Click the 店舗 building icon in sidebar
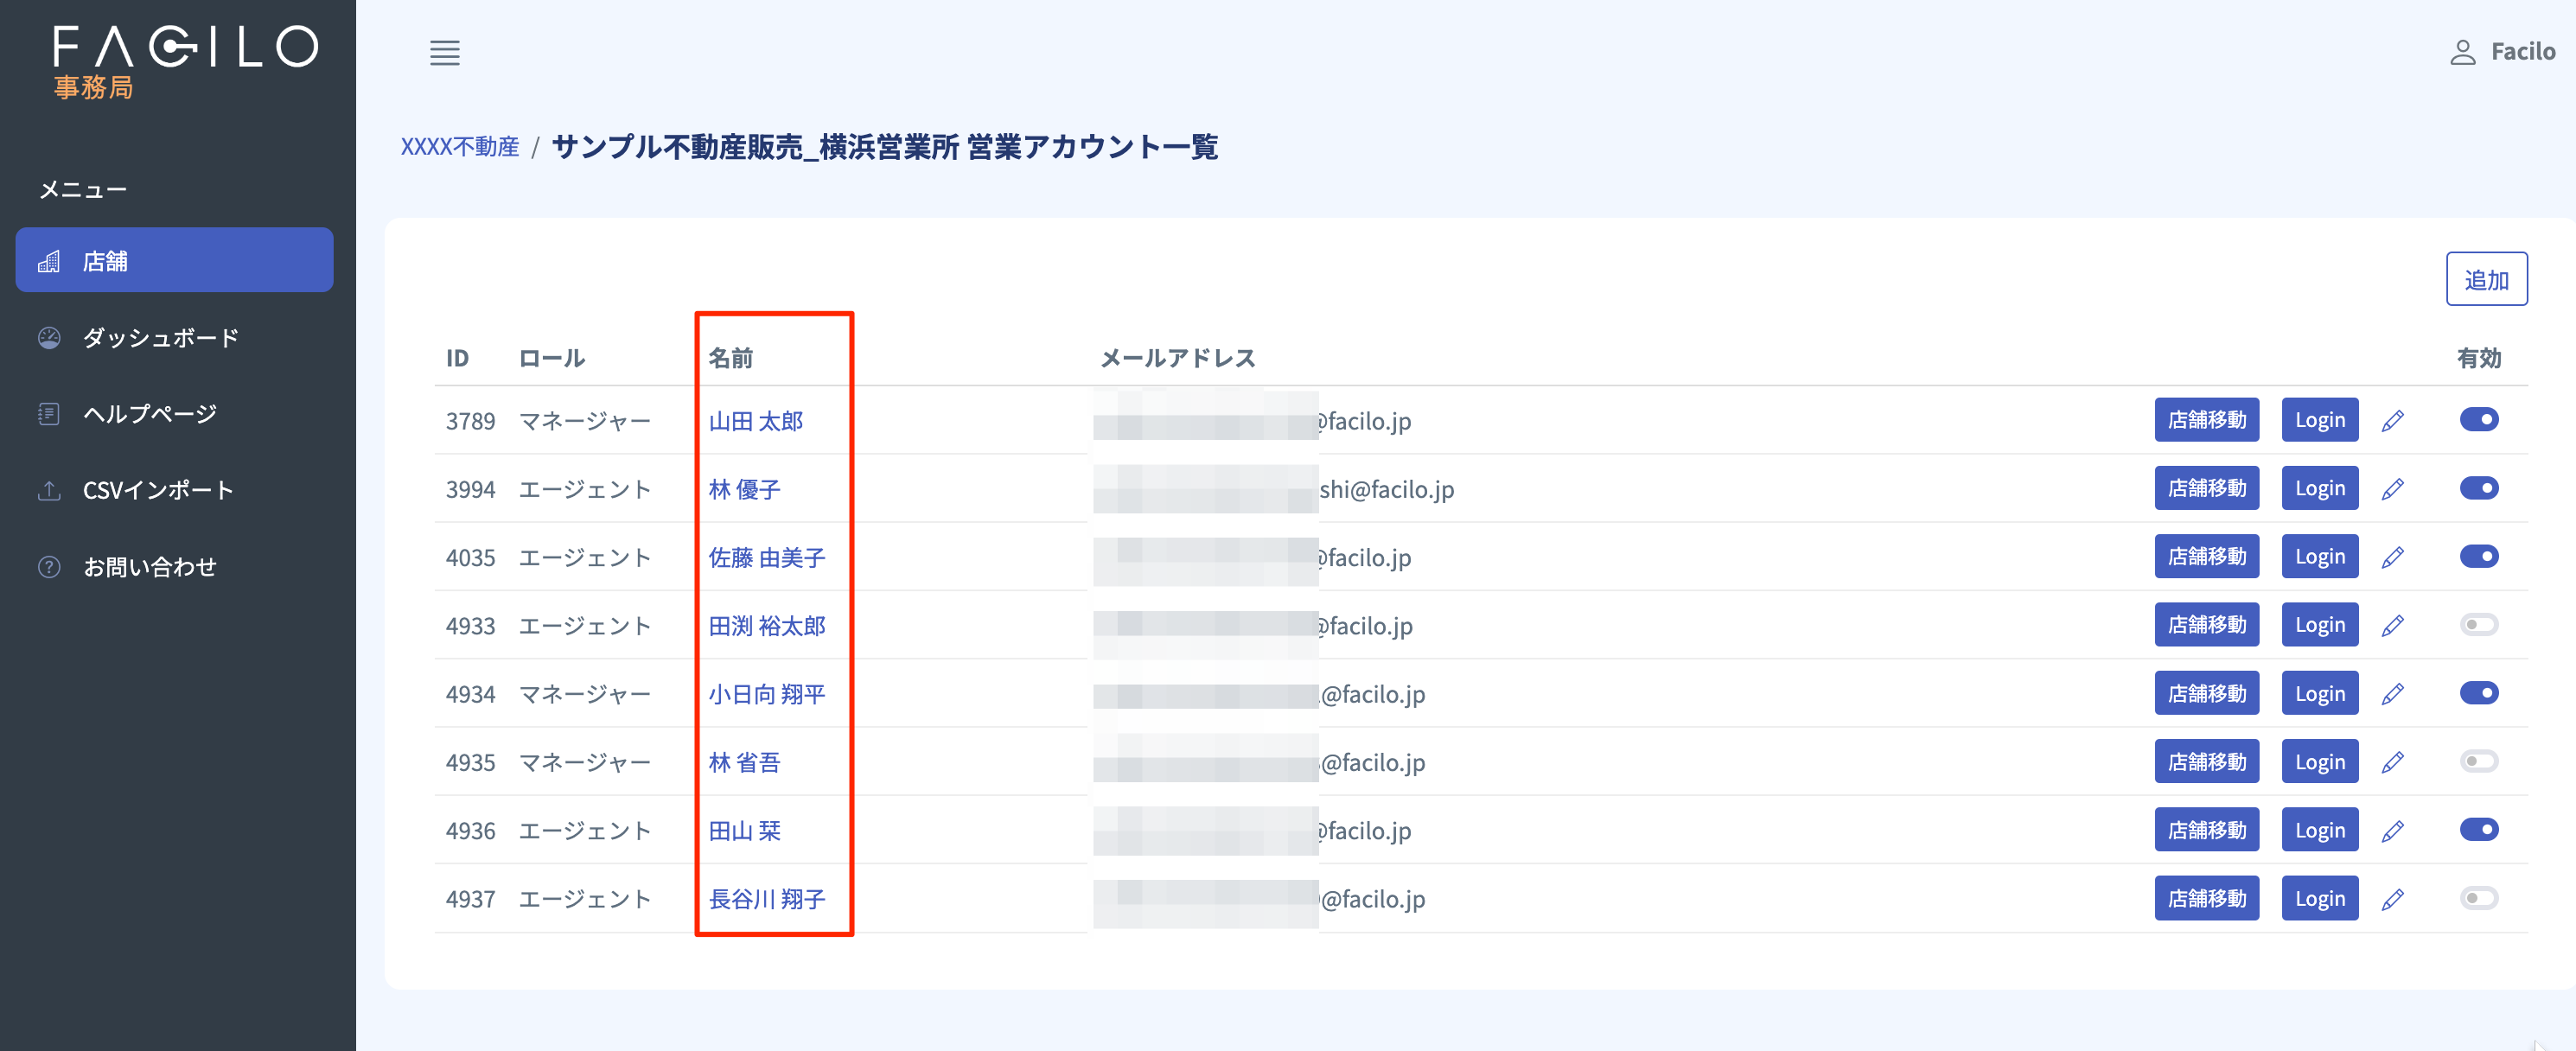Viewport: 2576px width, 1051px height. 49,261
